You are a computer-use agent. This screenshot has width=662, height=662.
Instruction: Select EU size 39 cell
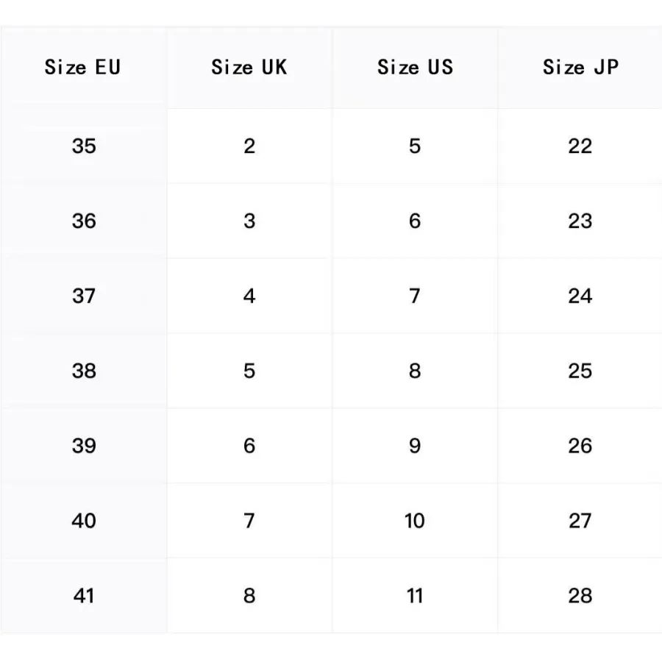(x=84, y=446)
